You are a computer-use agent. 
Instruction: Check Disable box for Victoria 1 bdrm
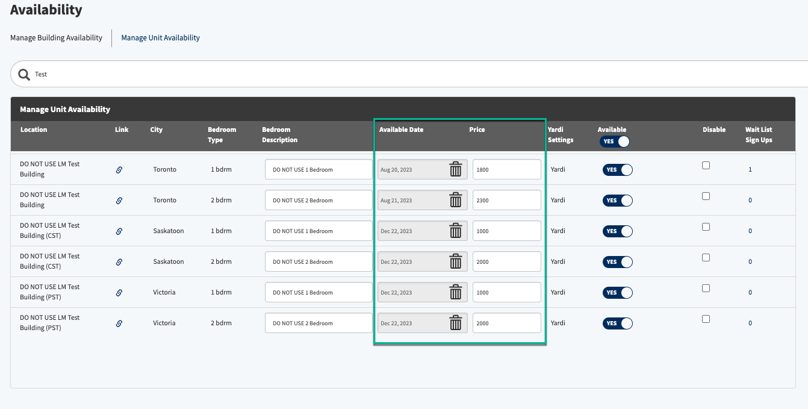pos(706,289)
